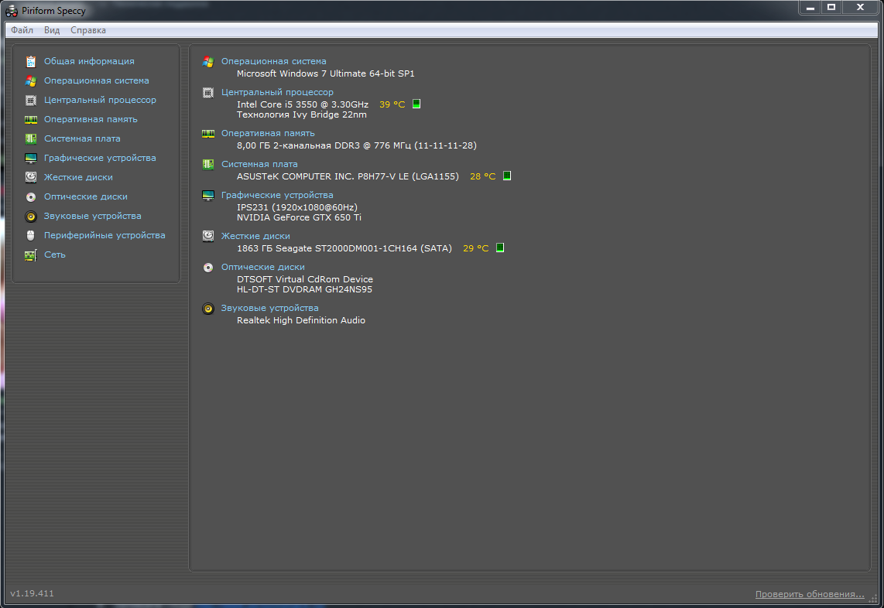Click the CPU icon next to summary Центральный процессор heading

coord(208,93)
